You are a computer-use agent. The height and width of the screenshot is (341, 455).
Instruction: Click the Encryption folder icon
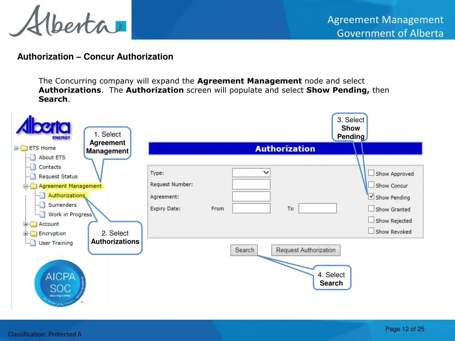click(34, 234)
